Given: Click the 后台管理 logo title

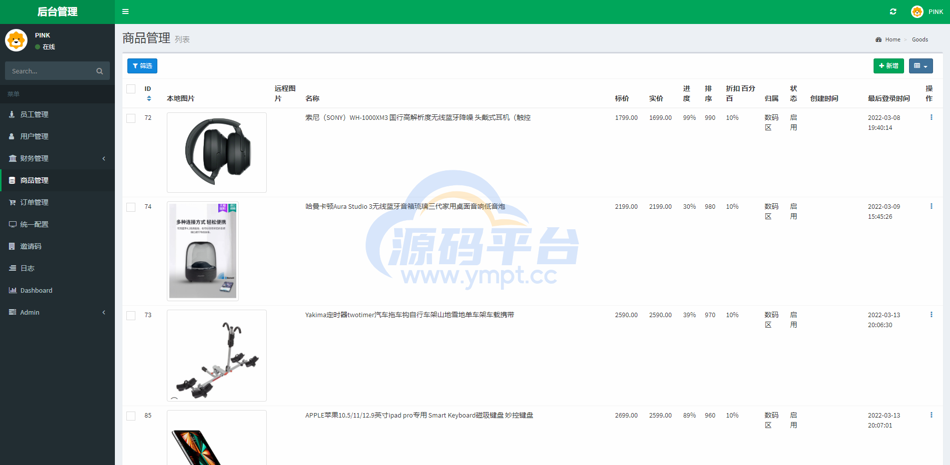Looking at the screenshot, I should click(57, 11).
